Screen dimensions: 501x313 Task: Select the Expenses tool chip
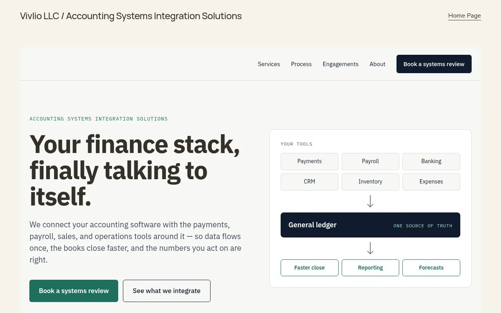431,182
